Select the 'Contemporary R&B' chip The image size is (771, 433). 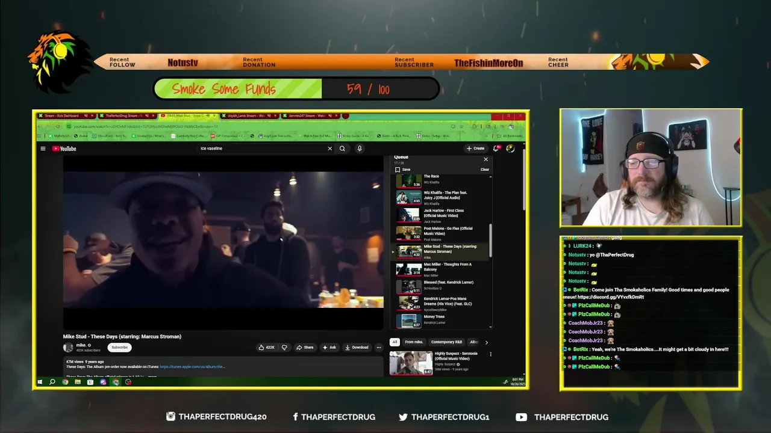[446, 342]
